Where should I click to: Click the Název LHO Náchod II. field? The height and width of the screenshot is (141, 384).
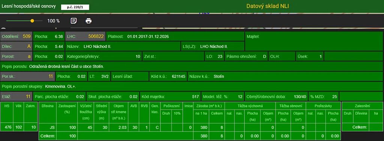(123, 46)
